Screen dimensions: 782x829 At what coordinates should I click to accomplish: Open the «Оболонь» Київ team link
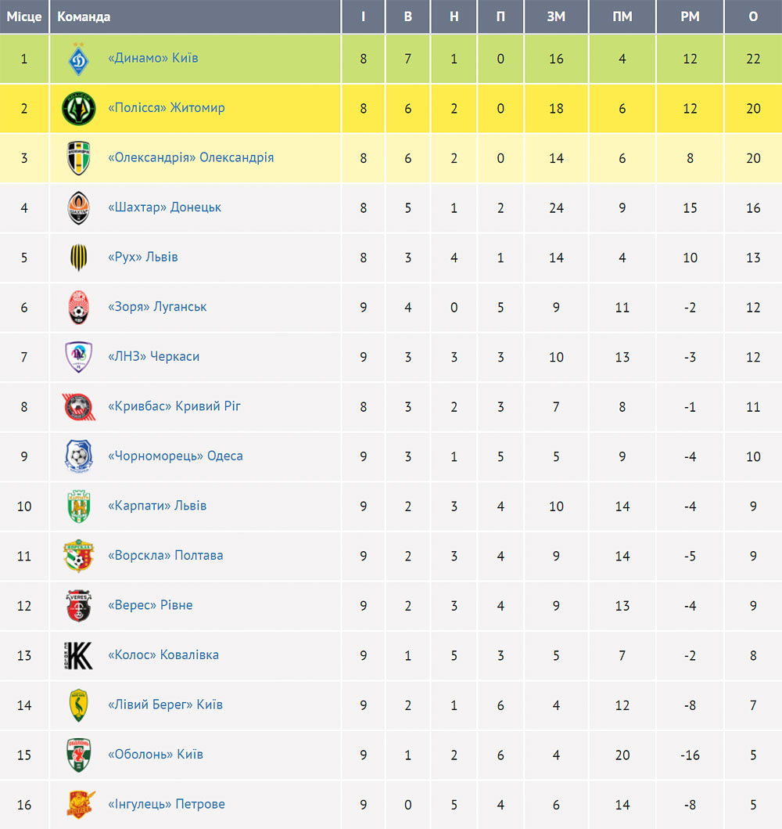click(156, 755)
